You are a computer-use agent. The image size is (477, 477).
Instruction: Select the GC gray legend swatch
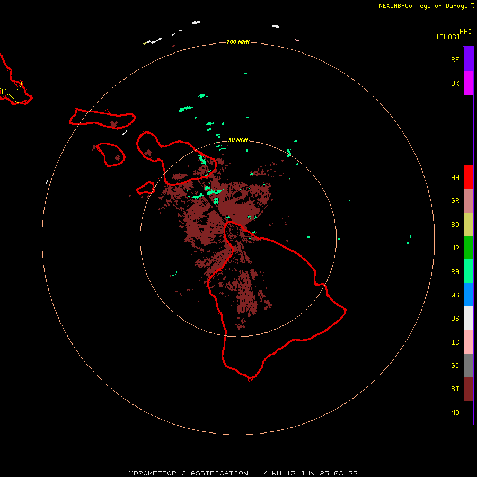coord(468,365)
